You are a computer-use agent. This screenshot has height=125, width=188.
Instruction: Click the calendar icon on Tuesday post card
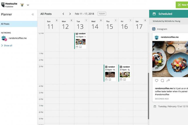77,47
